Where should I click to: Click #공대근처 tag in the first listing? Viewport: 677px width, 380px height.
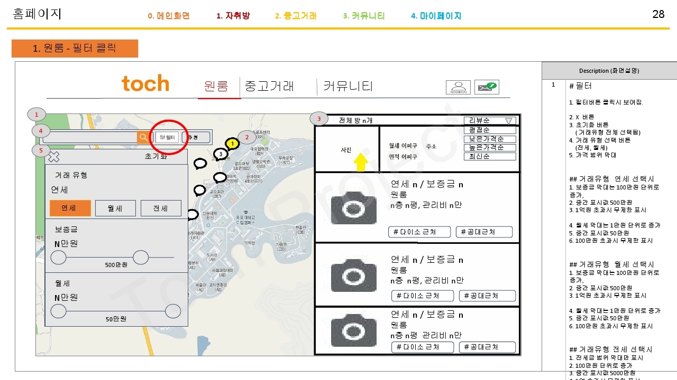pos(484,232)
